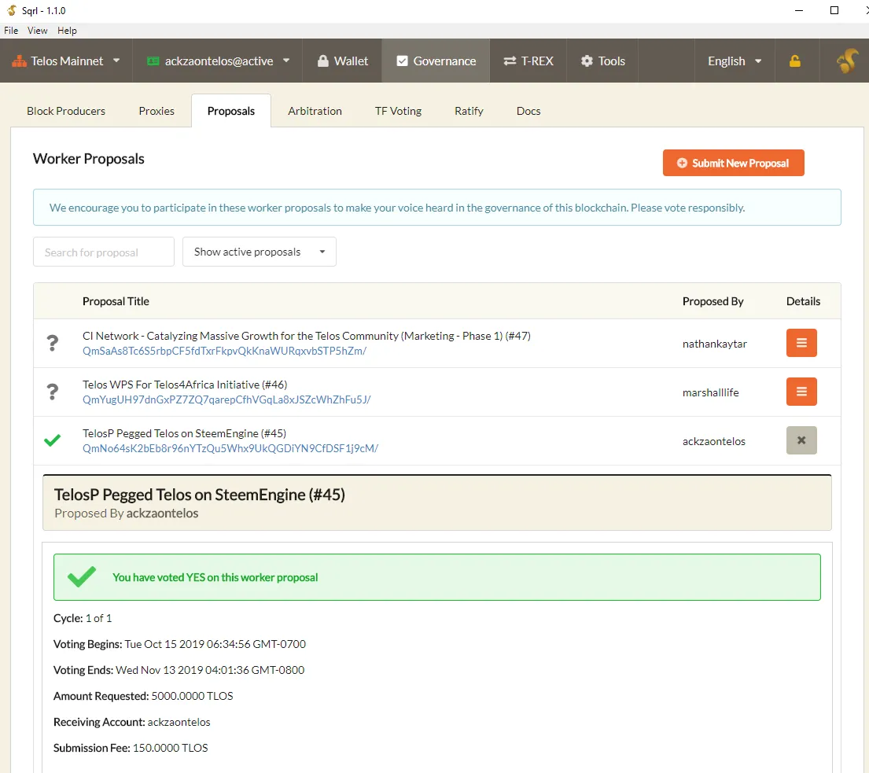Open the View menu
The height and width of the screenshot is (773, 869).
click(38, 31)
